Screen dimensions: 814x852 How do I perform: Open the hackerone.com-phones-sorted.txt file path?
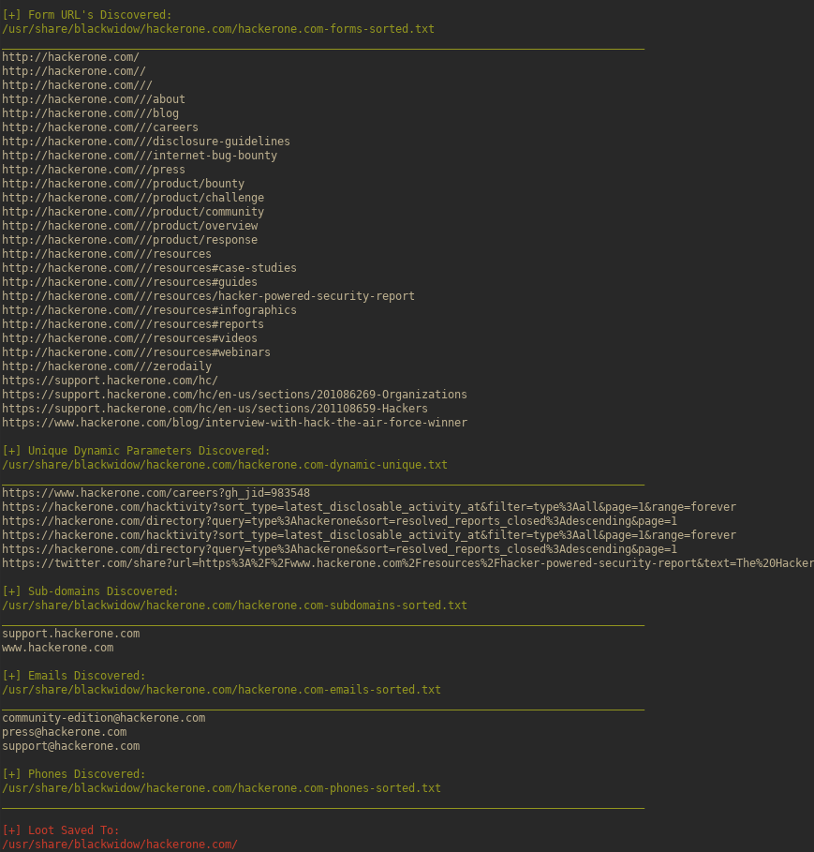pos(221,788)
